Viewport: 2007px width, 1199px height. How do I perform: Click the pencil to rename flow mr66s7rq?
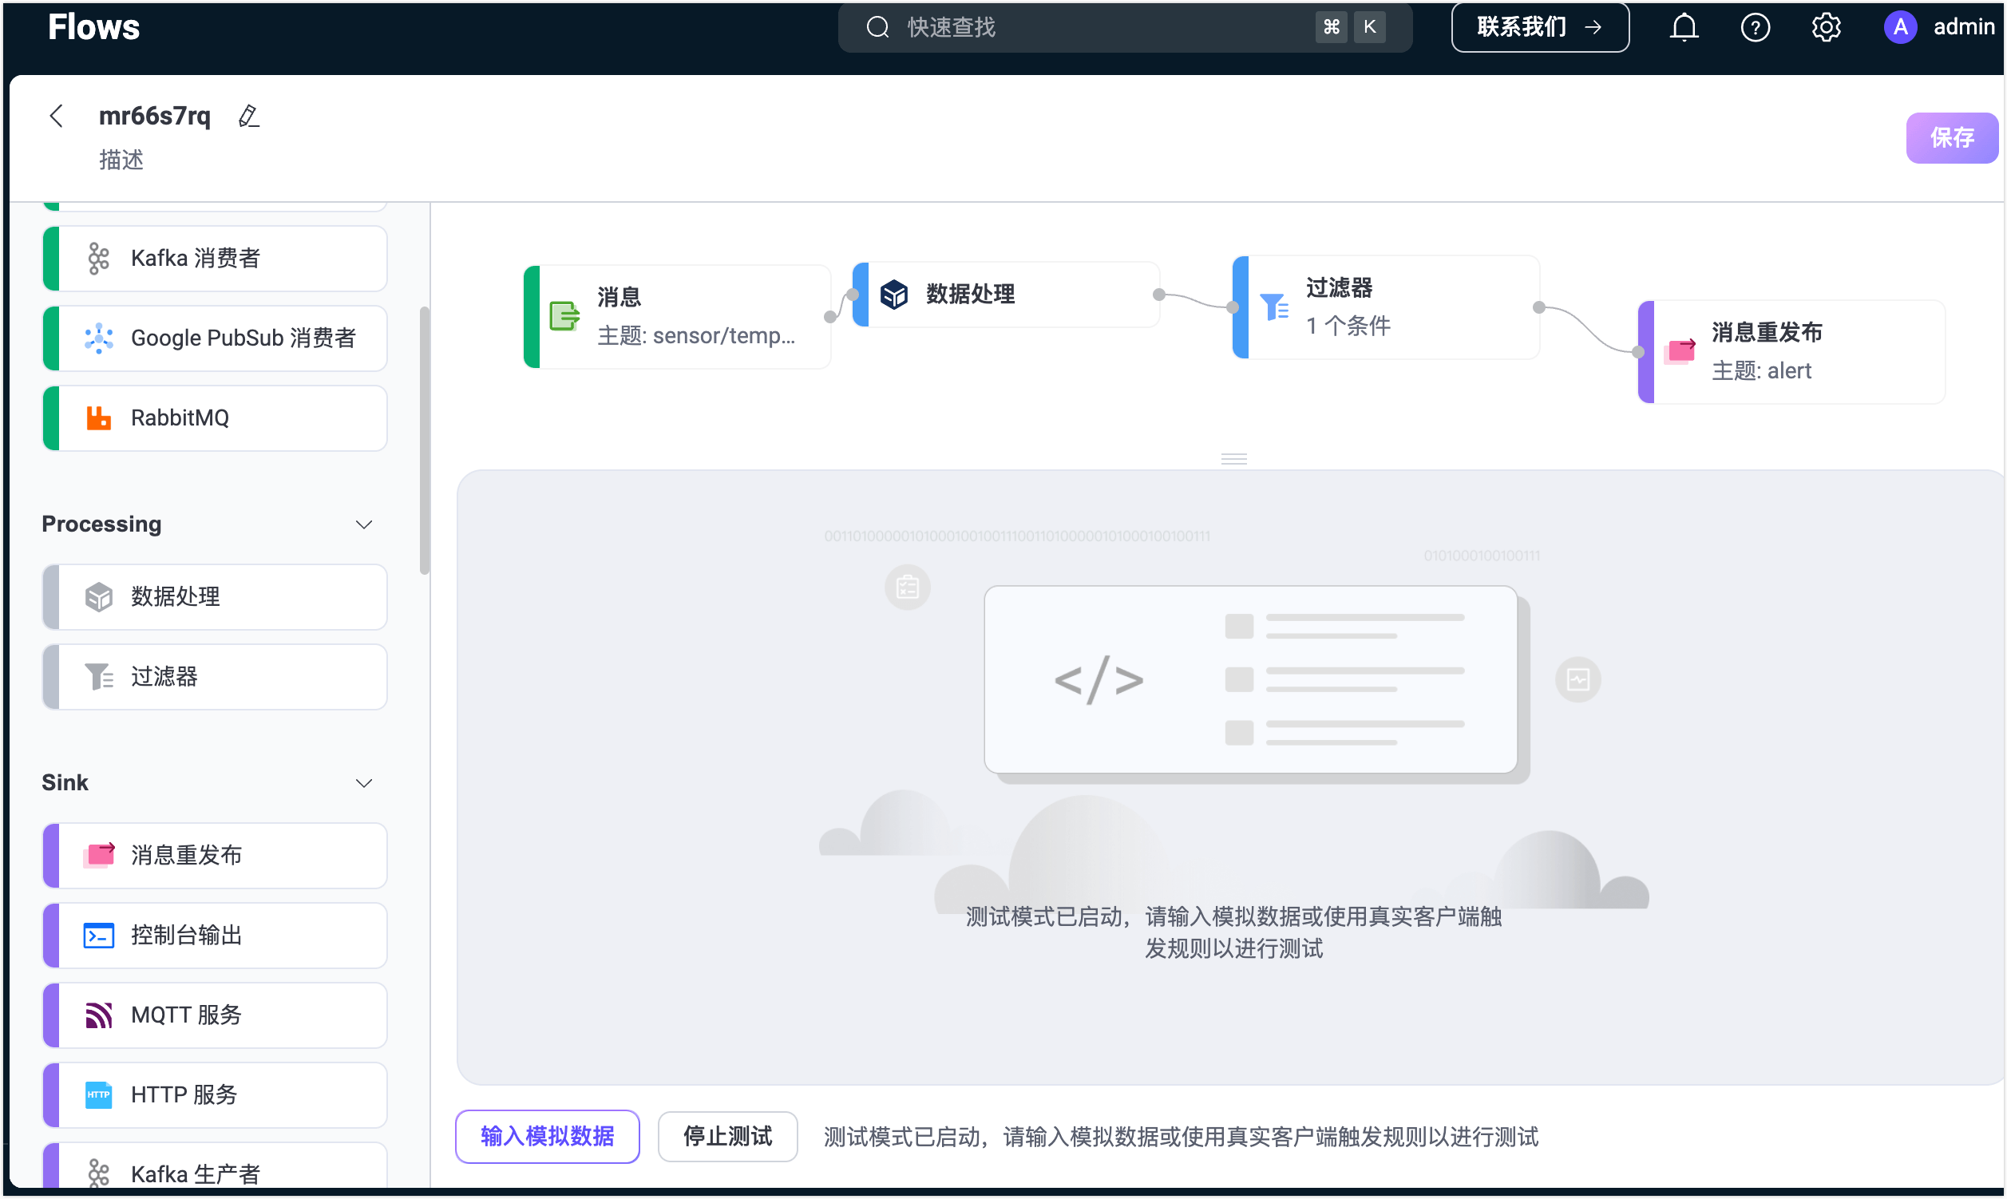click(x=249, y=116)
